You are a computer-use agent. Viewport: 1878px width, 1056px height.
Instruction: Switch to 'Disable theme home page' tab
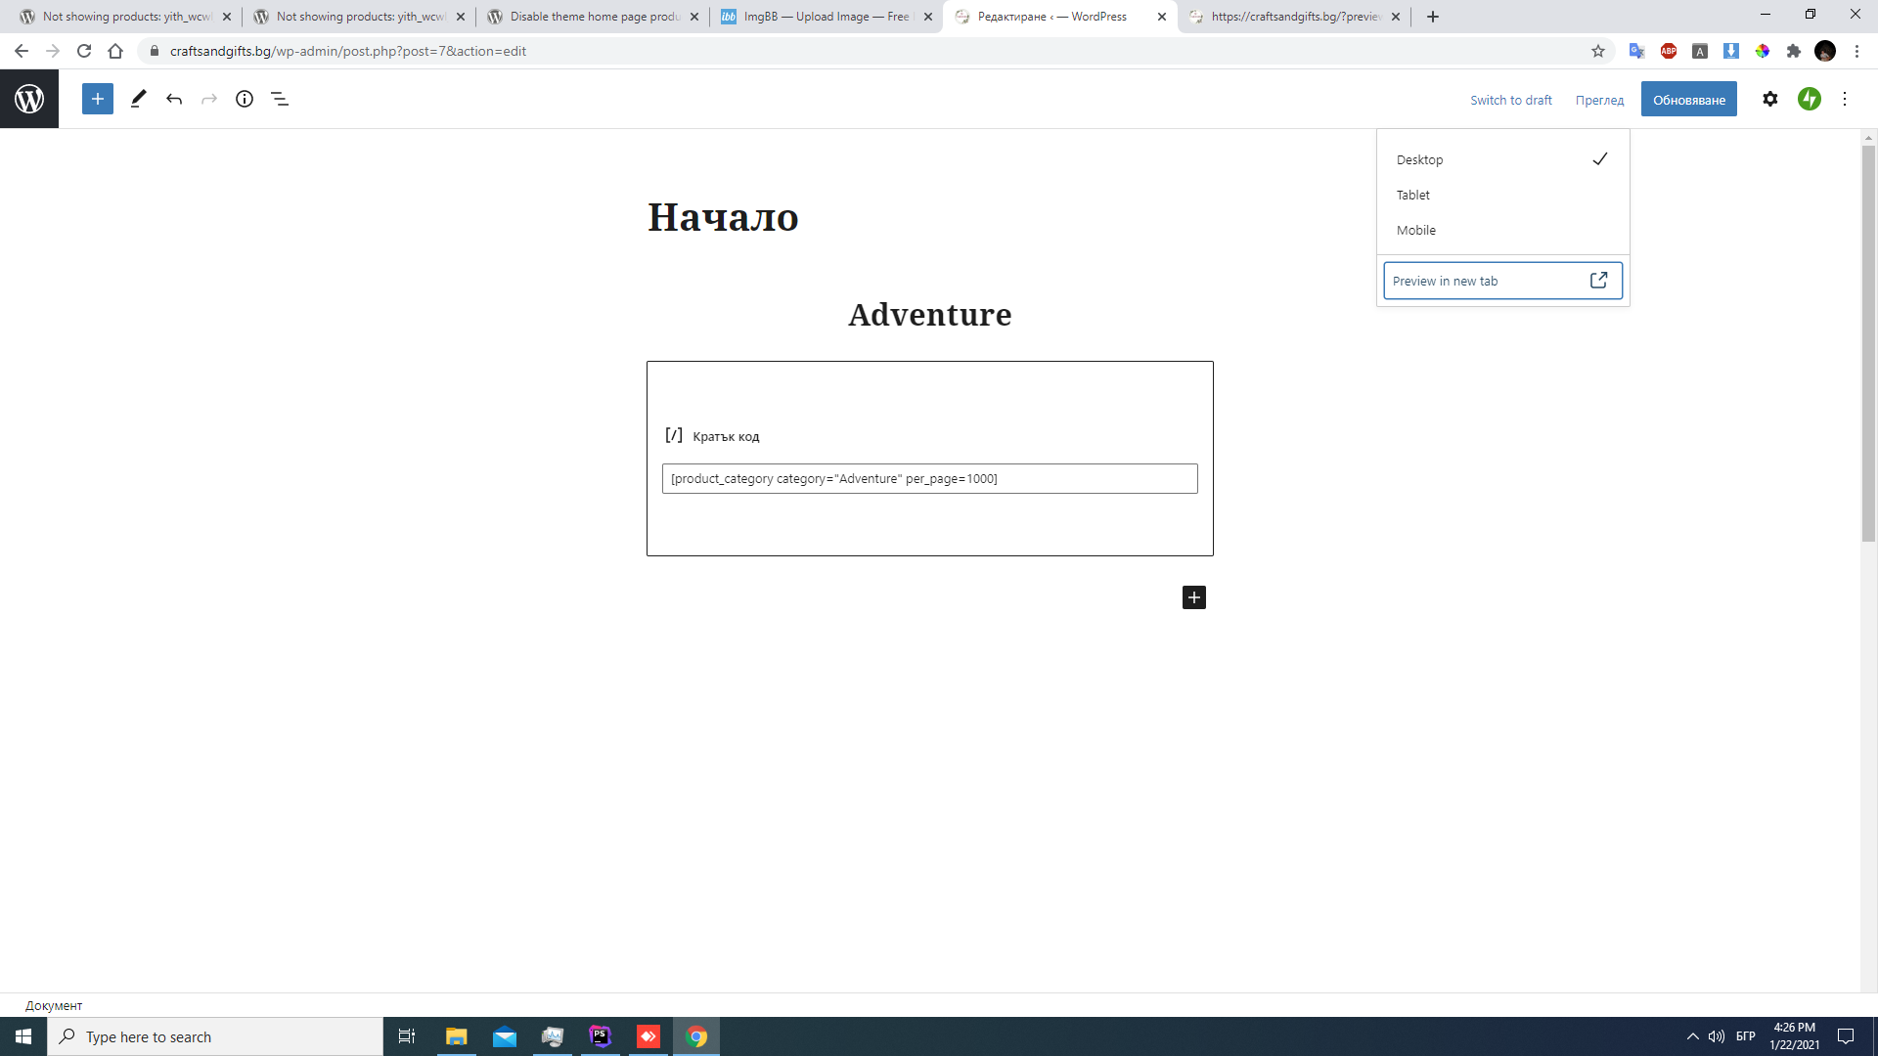593,17
